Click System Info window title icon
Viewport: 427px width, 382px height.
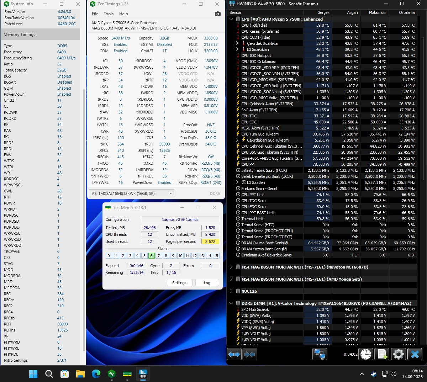pos(6,4)
